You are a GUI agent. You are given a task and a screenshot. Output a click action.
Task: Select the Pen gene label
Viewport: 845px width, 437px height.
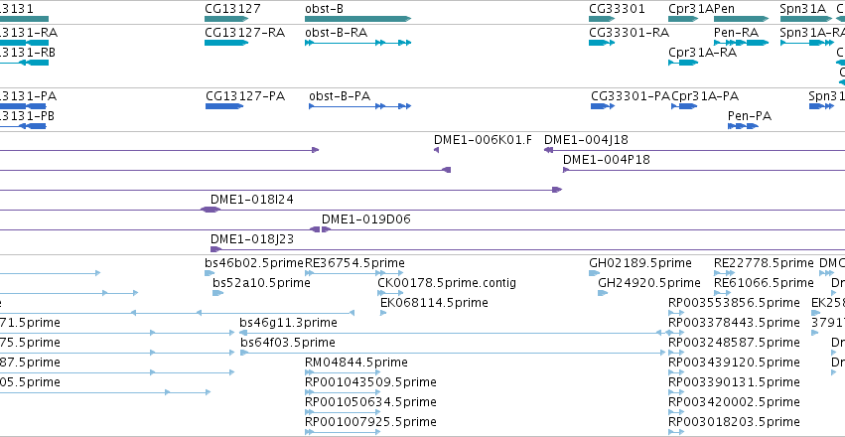(x=724, y=9)
